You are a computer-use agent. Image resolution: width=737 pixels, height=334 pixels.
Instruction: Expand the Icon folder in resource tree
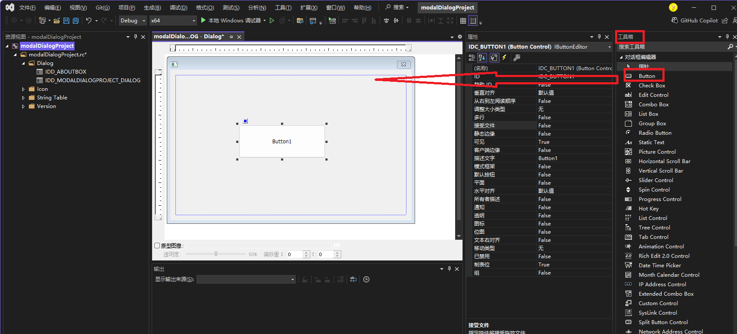click(23, 89)
